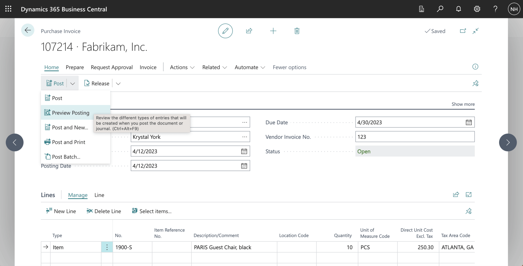This screenshot has width=523, height=266.
Task: Click the magnifier search icon
Action: [440, 9]
